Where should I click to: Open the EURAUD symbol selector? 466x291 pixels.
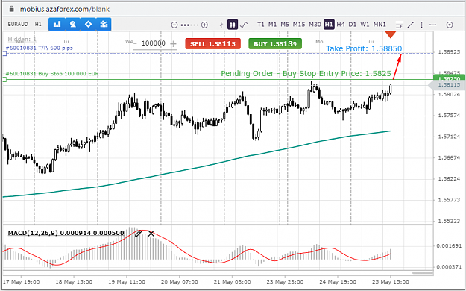(x=18, y=24)
